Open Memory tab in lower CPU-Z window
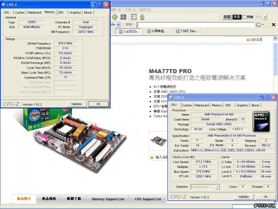This screenshot has height=209, width=278. click(217, 105)
